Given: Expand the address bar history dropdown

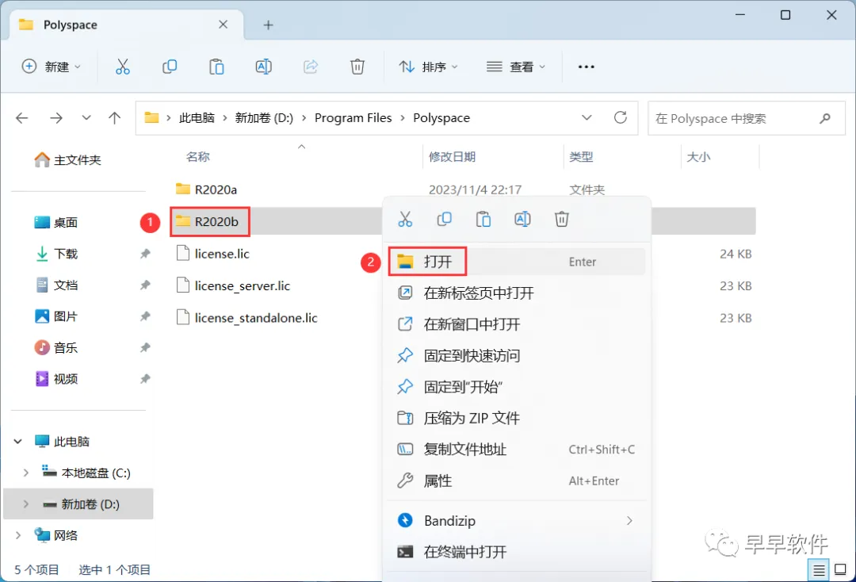Looking at the screenshot, I should pos(587,117).
